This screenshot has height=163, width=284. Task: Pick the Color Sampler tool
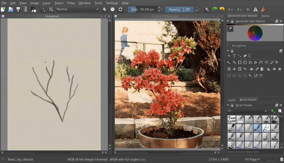257,69
